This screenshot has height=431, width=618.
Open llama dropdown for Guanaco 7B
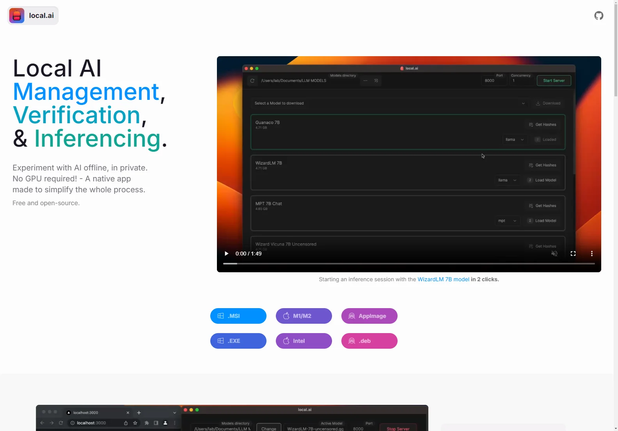pos(515,140)
